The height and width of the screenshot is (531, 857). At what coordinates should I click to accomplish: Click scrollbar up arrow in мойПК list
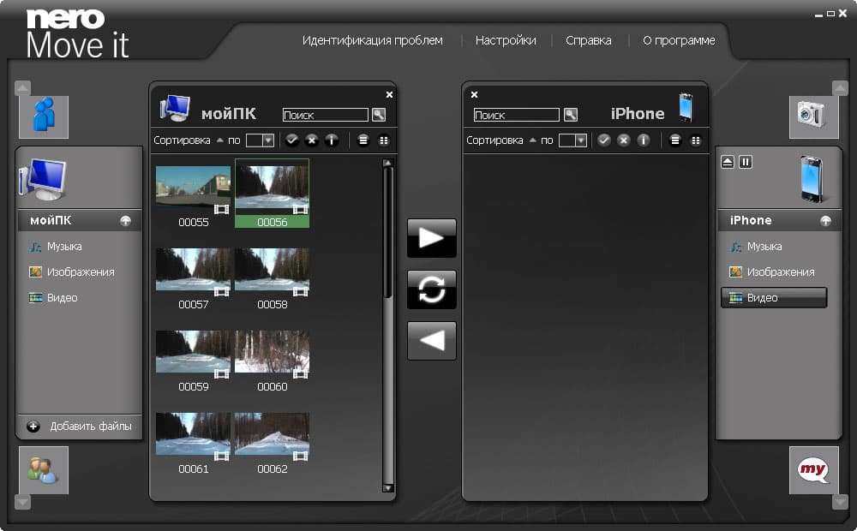point(387,162)
